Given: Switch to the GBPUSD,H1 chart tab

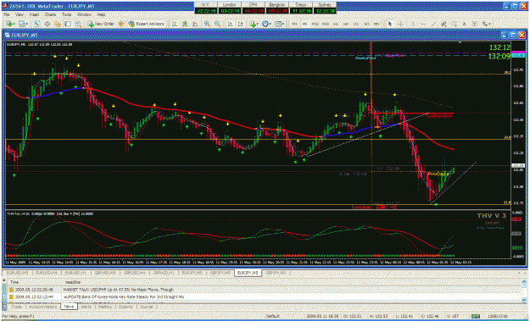Looking at the screenshot, I should pyautogui.click(x=165, y=273).
